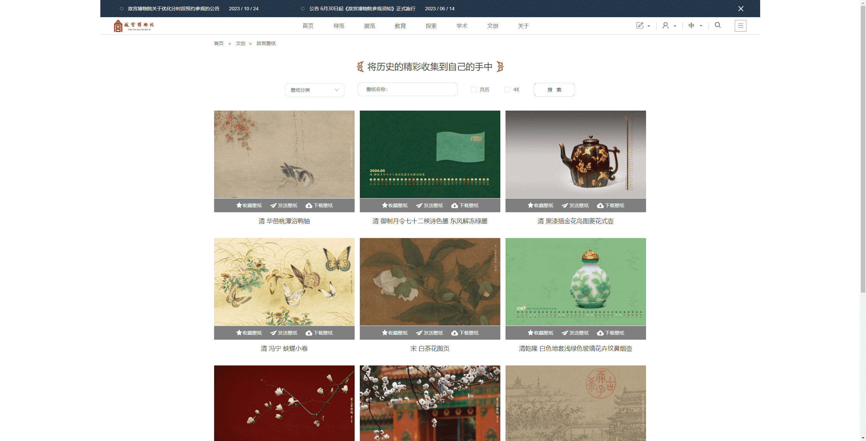This screenshot has height=441, width=866.
Task: Click the edit/notepad icon in header
Action: (640, 25)
